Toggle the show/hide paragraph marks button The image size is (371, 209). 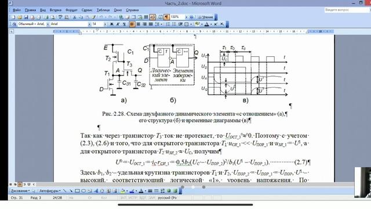(x=166, y=17)
